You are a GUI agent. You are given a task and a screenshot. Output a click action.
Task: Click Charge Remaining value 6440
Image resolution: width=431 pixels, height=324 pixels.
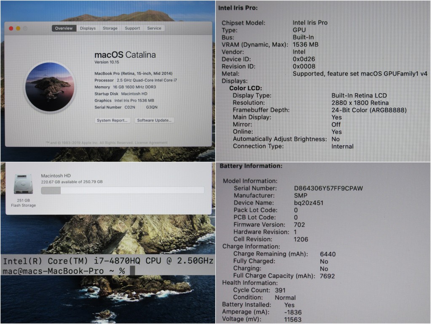(x=328, y=254)
